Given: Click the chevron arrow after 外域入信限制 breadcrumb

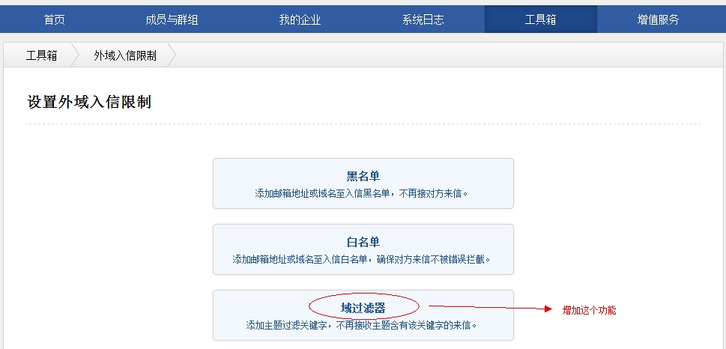Looking at the screenshot, I should [x=172, y=55].
